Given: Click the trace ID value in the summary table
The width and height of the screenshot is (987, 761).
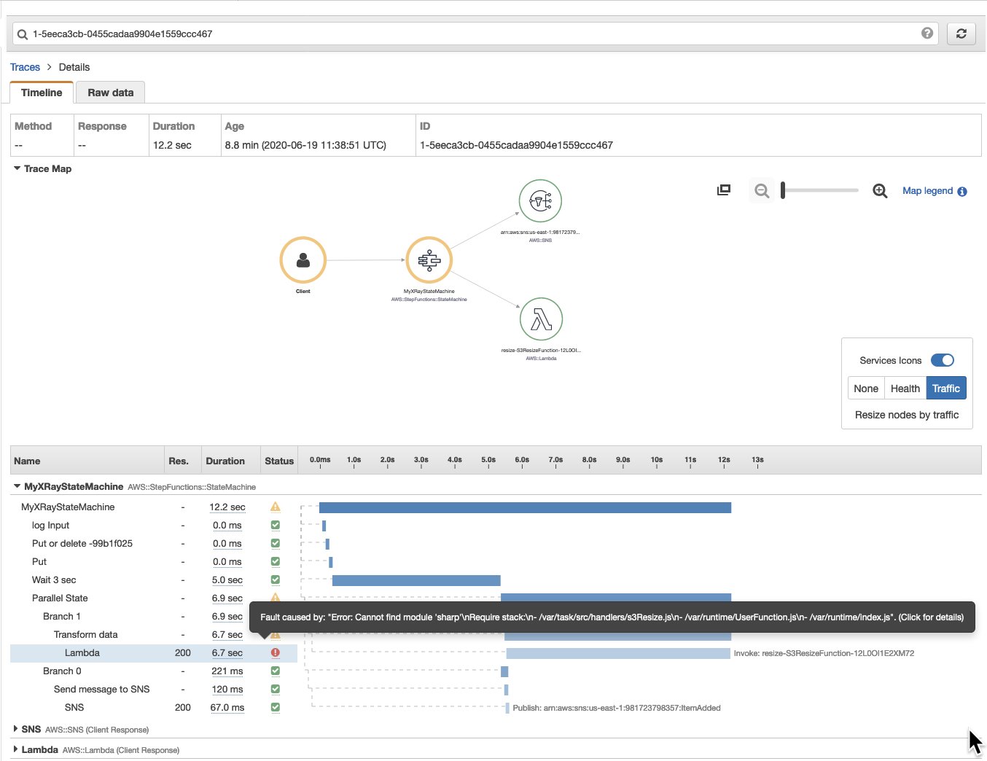Looking at the screenshot, I should click(x=516, y=145).
